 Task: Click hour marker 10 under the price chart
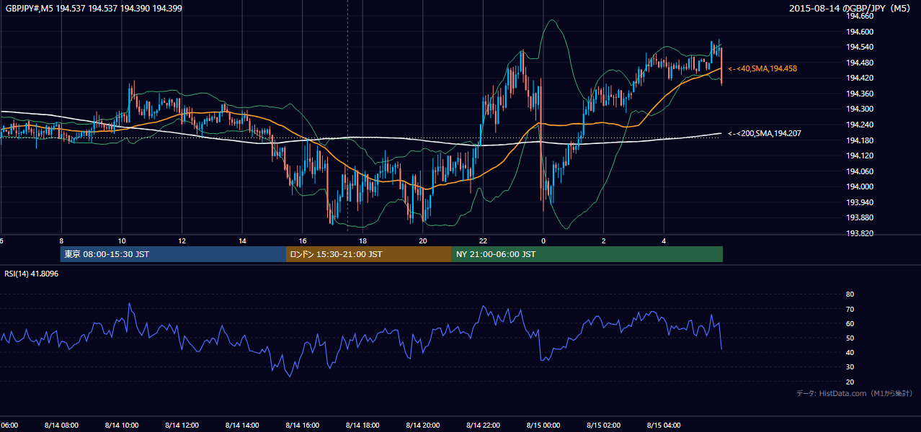coord(122,241)
